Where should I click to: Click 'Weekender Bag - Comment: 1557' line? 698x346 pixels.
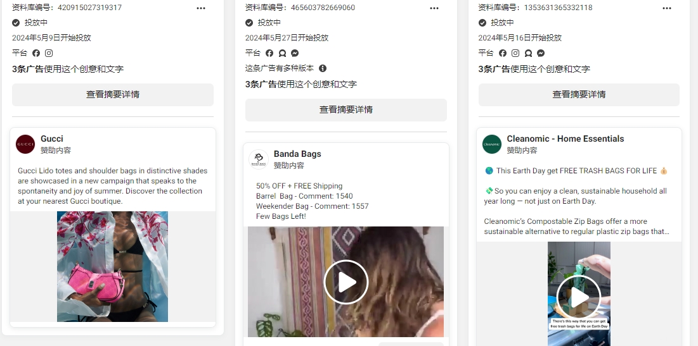coord(312,206)
